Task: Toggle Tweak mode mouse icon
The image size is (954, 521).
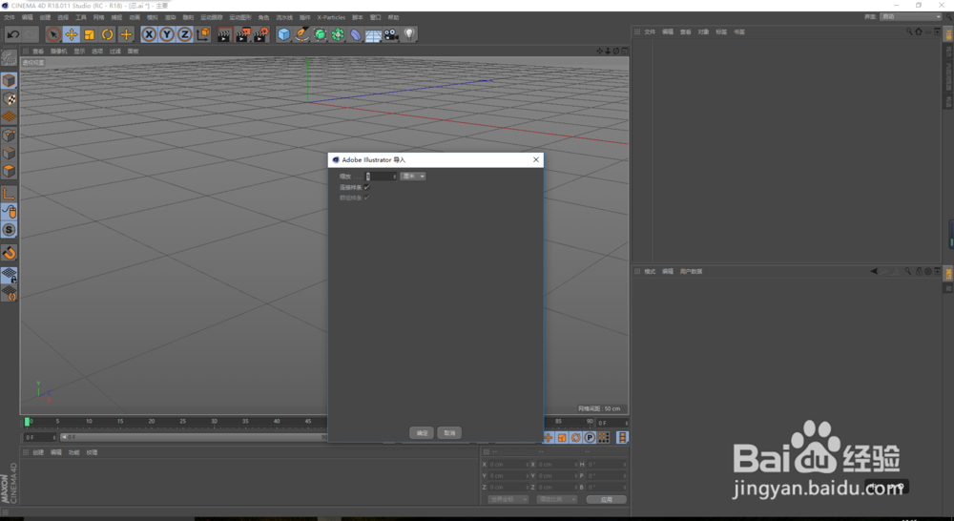Action: 9,212
